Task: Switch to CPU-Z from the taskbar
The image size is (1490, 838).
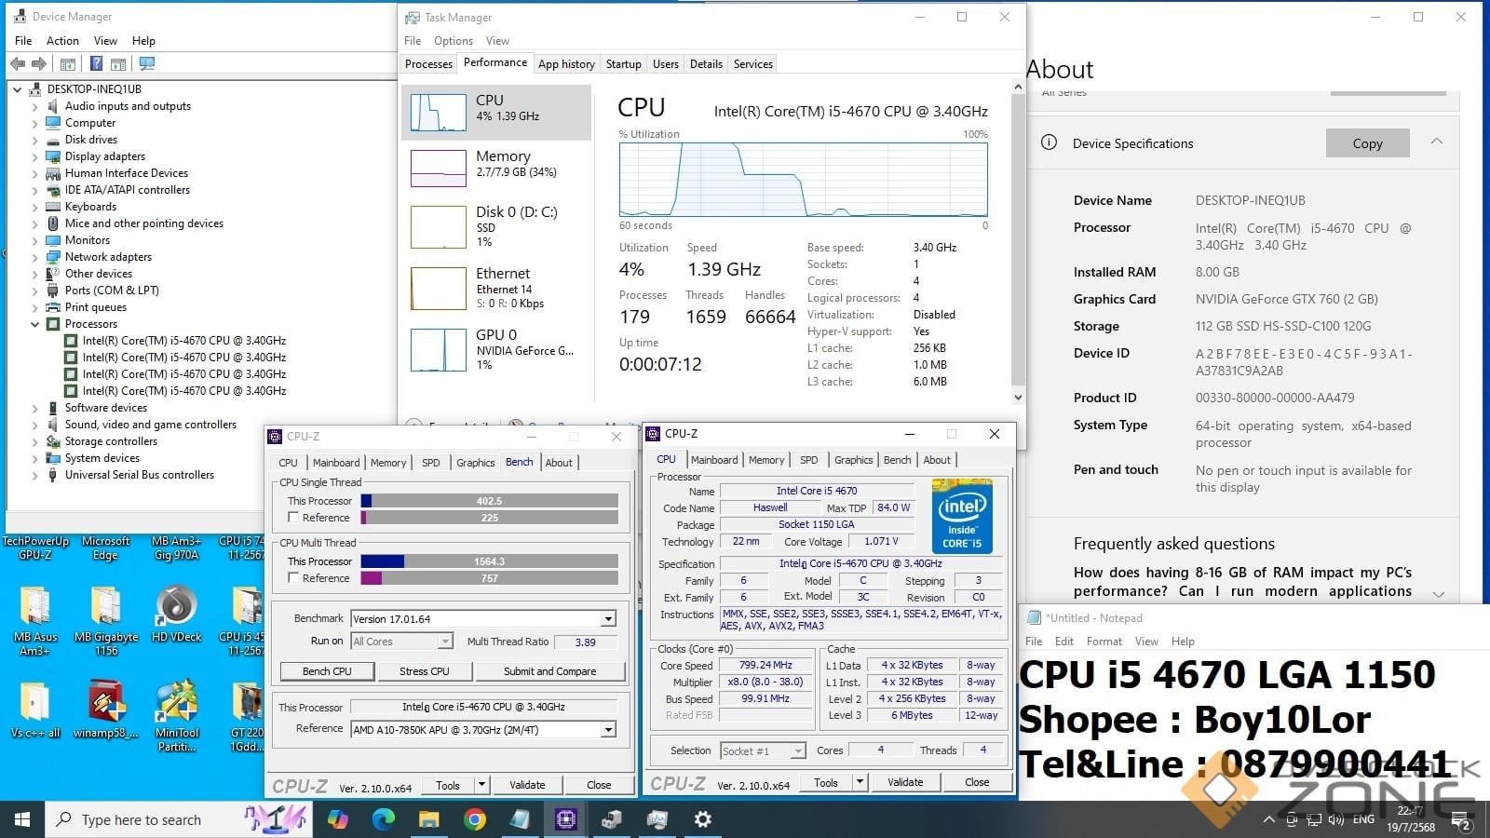Action: tap(566, 819)
